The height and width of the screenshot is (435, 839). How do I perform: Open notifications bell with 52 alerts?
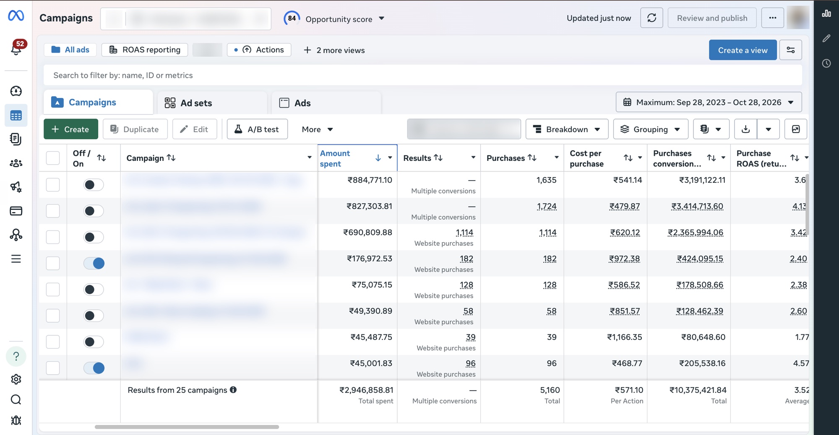click(16, 49)
